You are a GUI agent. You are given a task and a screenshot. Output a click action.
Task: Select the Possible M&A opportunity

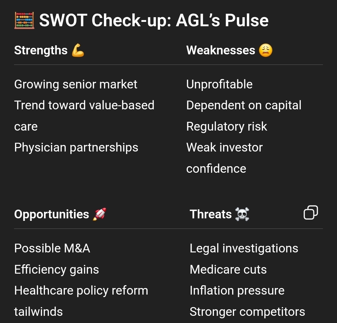pyautogui.click(x=52, y=248)
